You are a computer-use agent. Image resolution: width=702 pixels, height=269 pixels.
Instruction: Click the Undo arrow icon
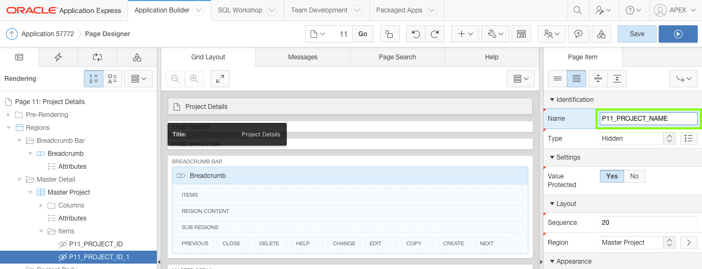[415, 34]
